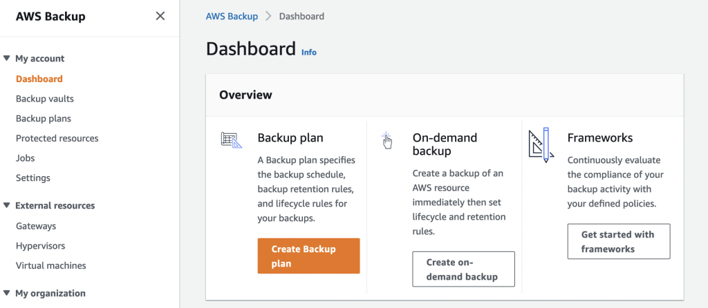Image resolution: width=708 pixels, height=308 pixels.
Task: Open Gateways under External resources
Action: tap(36, 226)
